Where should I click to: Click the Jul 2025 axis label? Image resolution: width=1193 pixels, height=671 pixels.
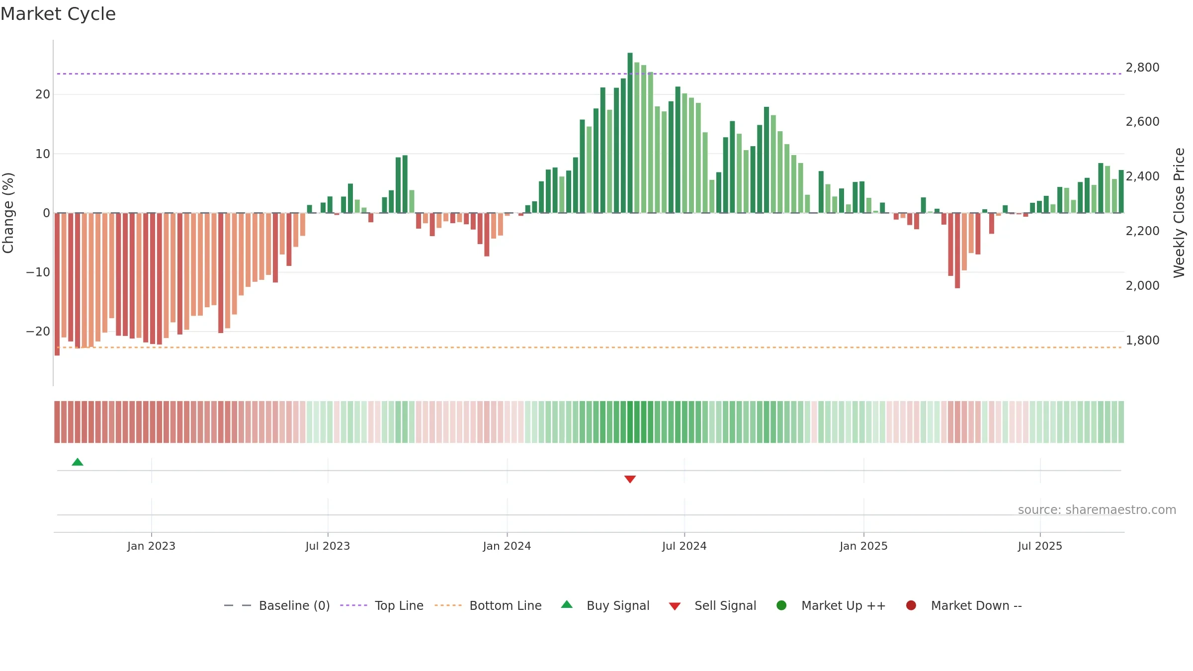(1040, 546)
